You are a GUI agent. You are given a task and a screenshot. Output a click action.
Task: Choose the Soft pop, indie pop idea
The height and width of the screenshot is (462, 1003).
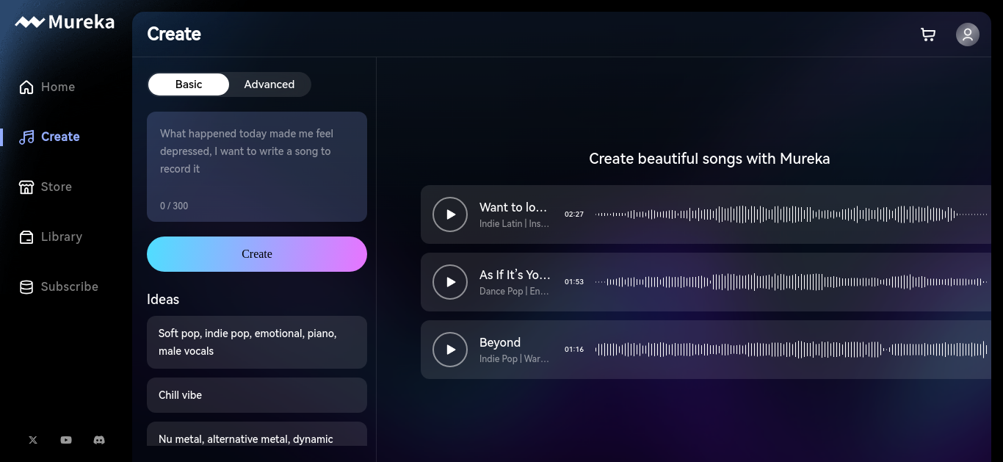257,342
